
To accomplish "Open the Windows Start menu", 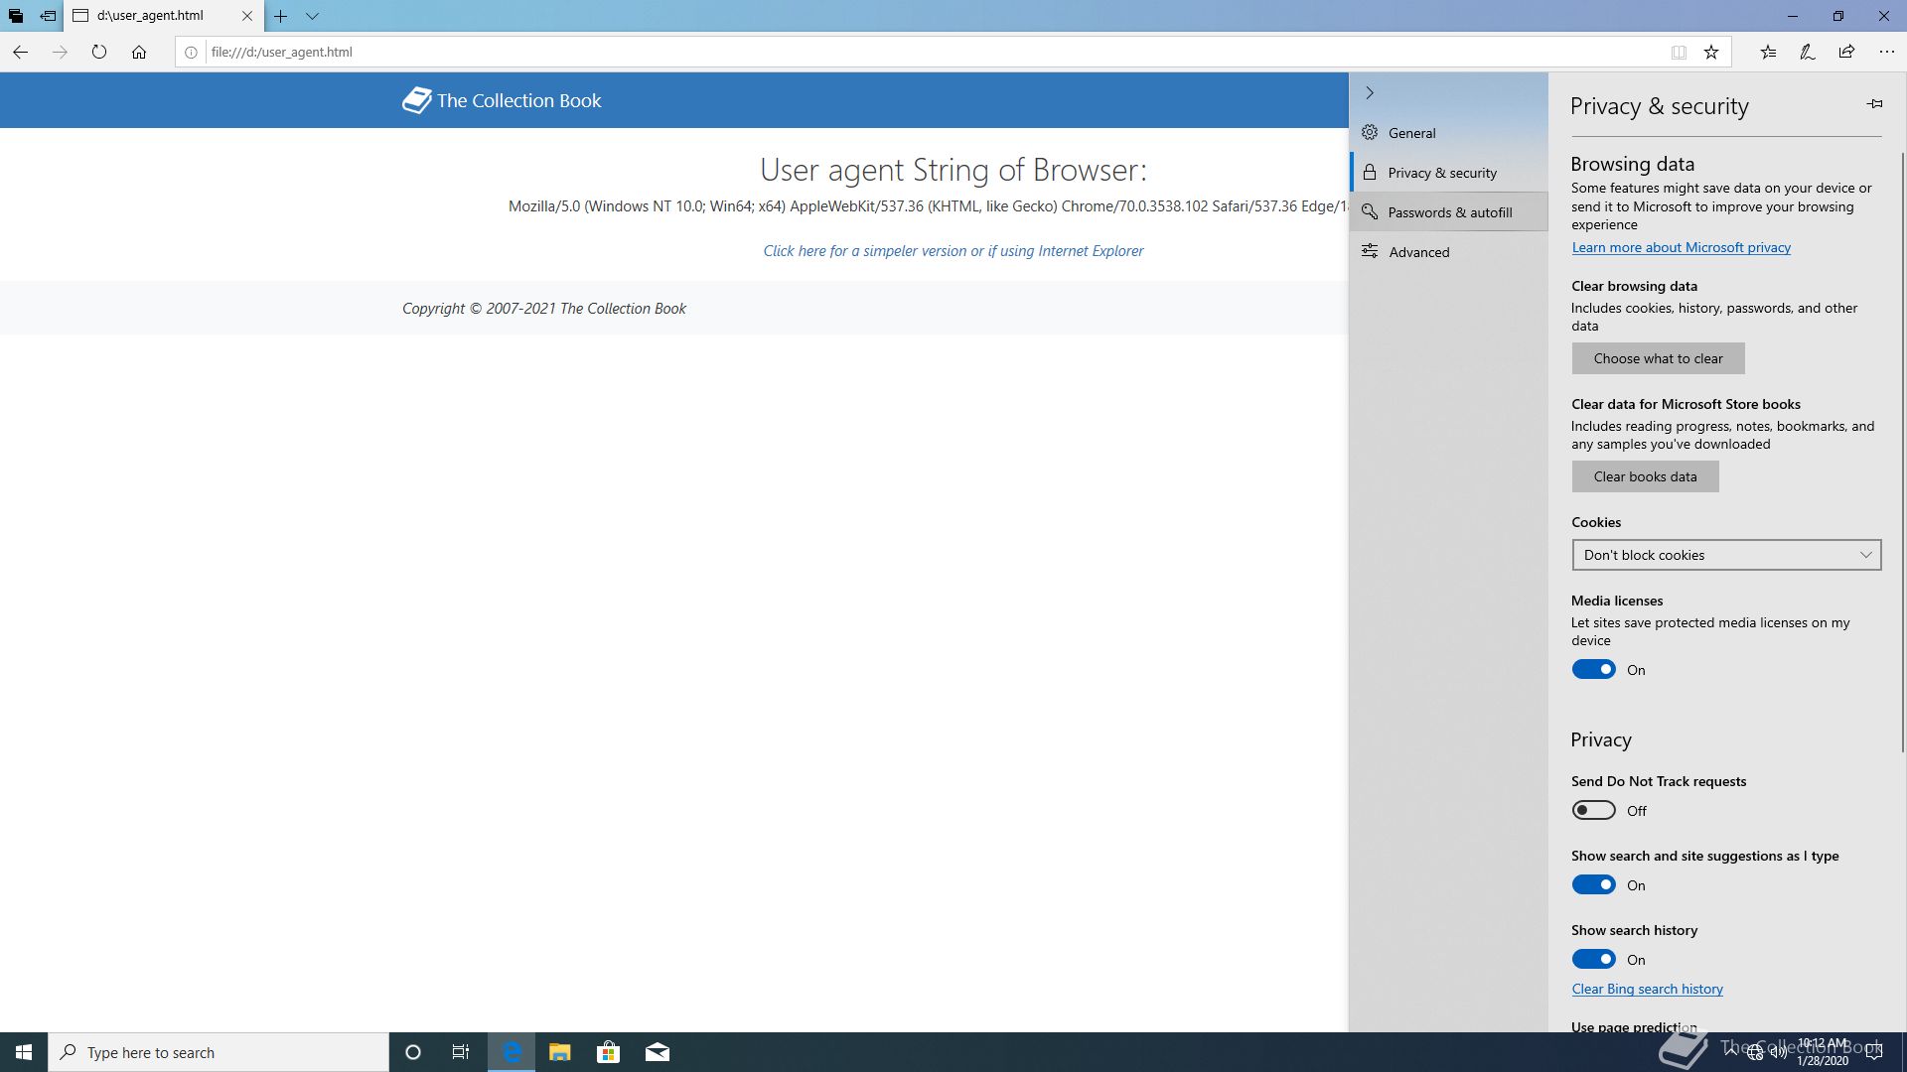I will [x=24, y=1052].
